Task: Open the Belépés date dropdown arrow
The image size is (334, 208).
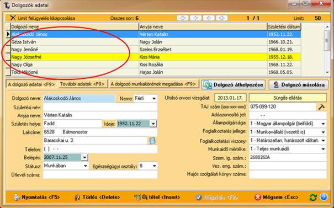Action: (84, 157)
